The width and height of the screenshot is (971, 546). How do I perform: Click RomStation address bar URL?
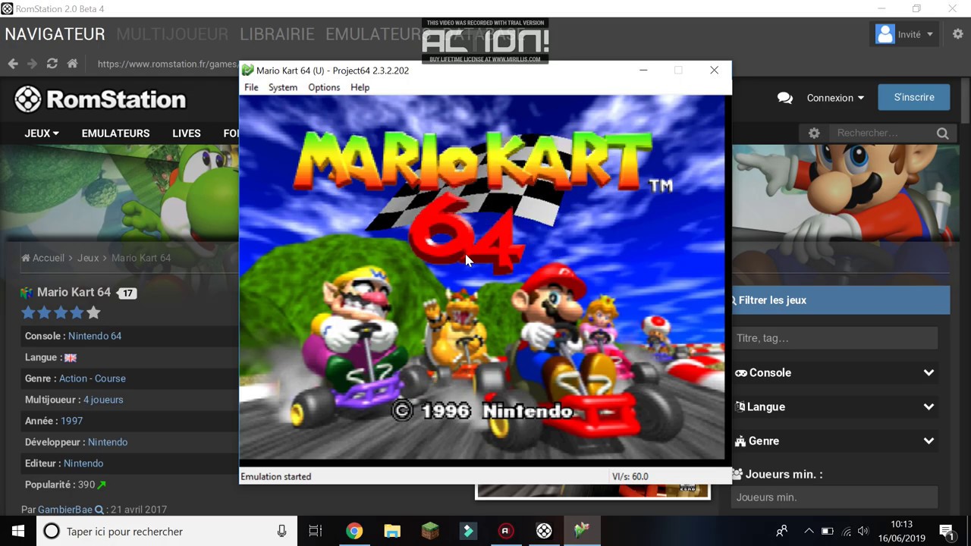[x=167, y=64]
